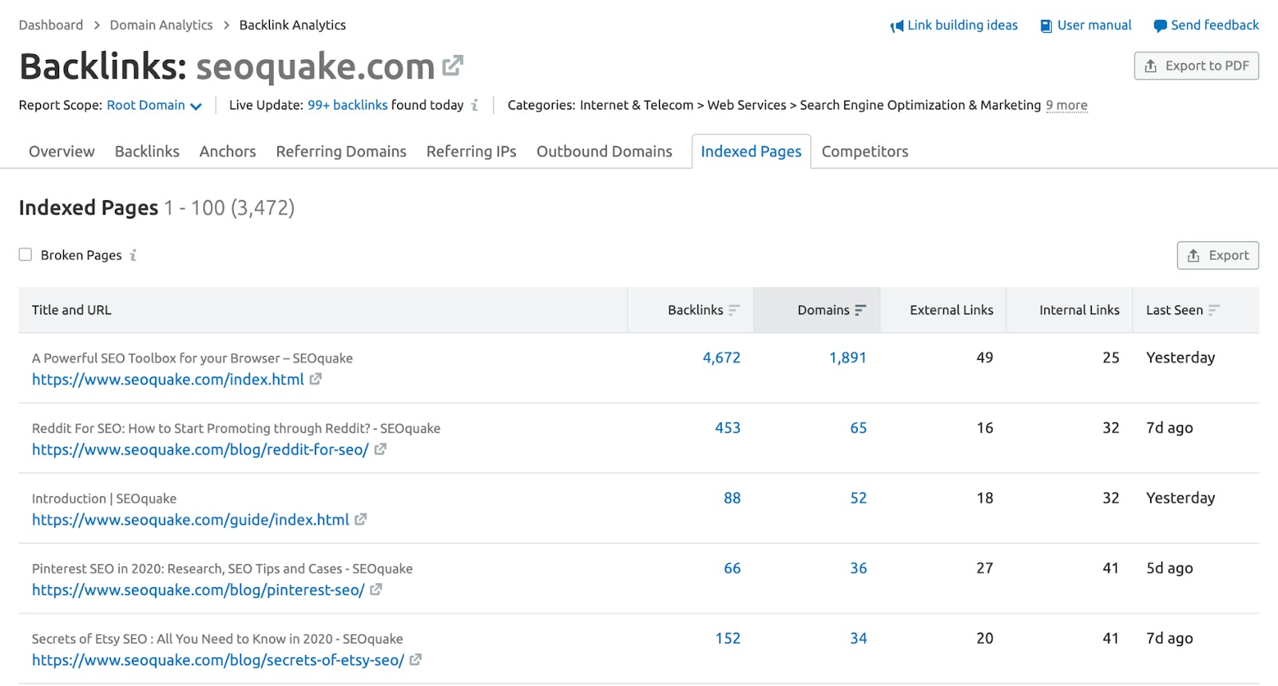Click the Backlink Analytics breadcrumb text
The height and width of the screenshot is (686, 1278).
(292, 25)
